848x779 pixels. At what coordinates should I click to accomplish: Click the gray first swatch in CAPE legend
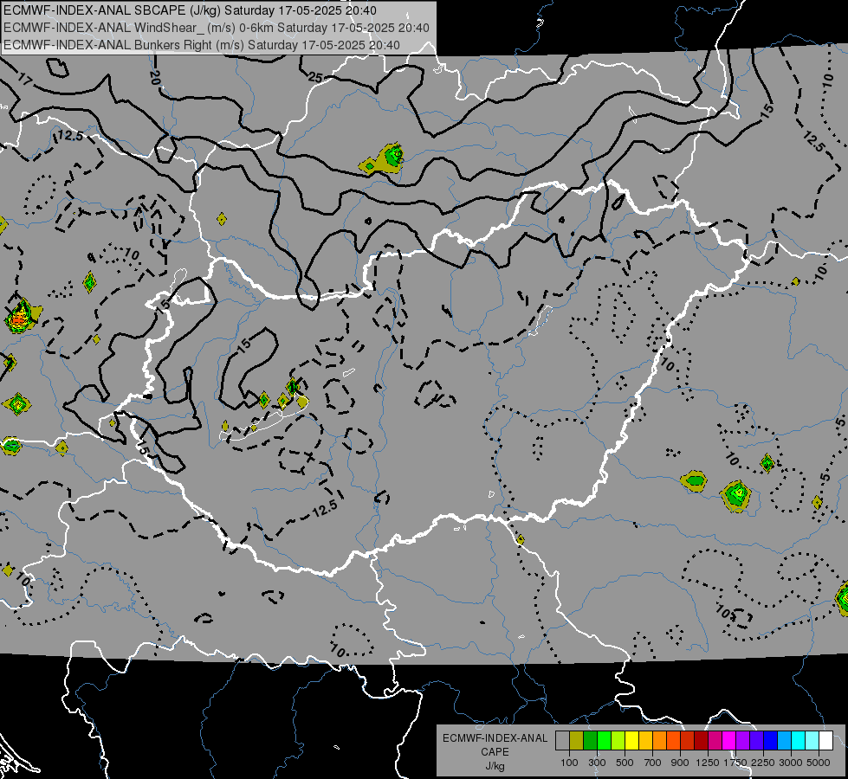[562, 740]
